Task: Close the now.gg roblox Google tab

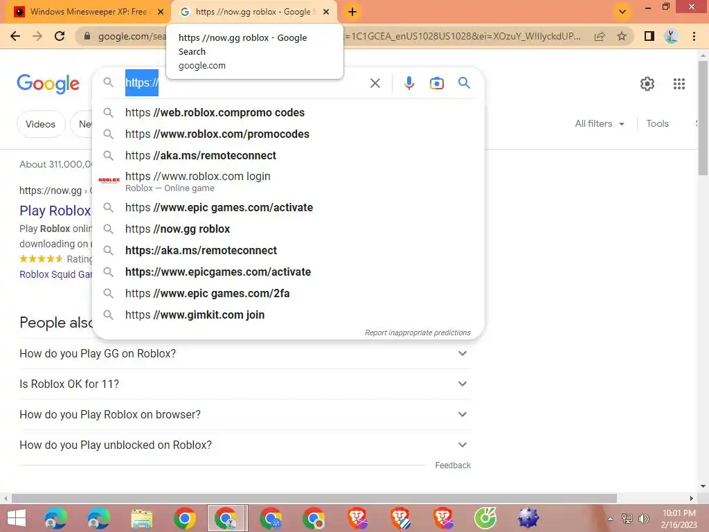Action: (326, 12)
